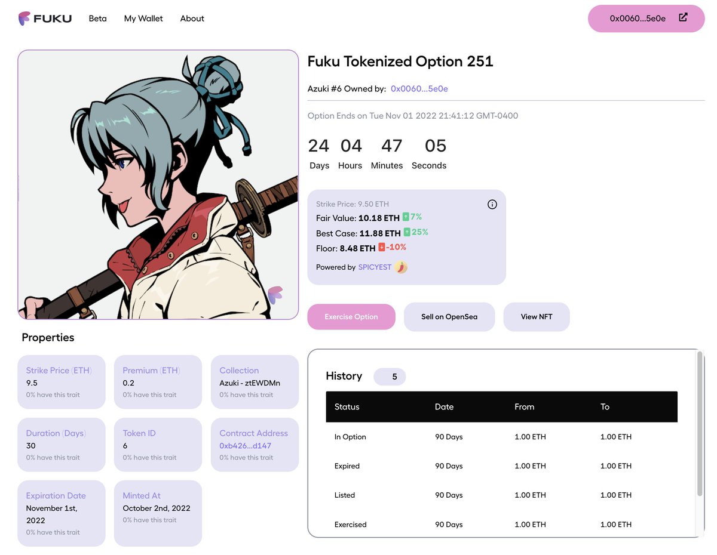Image resolution: width=717 pixels, height=555 pixels.
Task: Click the View NFT button
Action: click(x=537, y=317)
